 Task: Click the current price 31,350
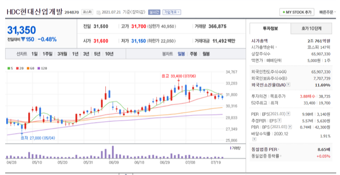coord(22,30)
